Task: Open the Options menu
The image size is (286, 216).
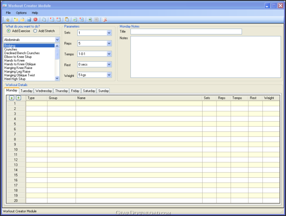Action: pos(21,13)
